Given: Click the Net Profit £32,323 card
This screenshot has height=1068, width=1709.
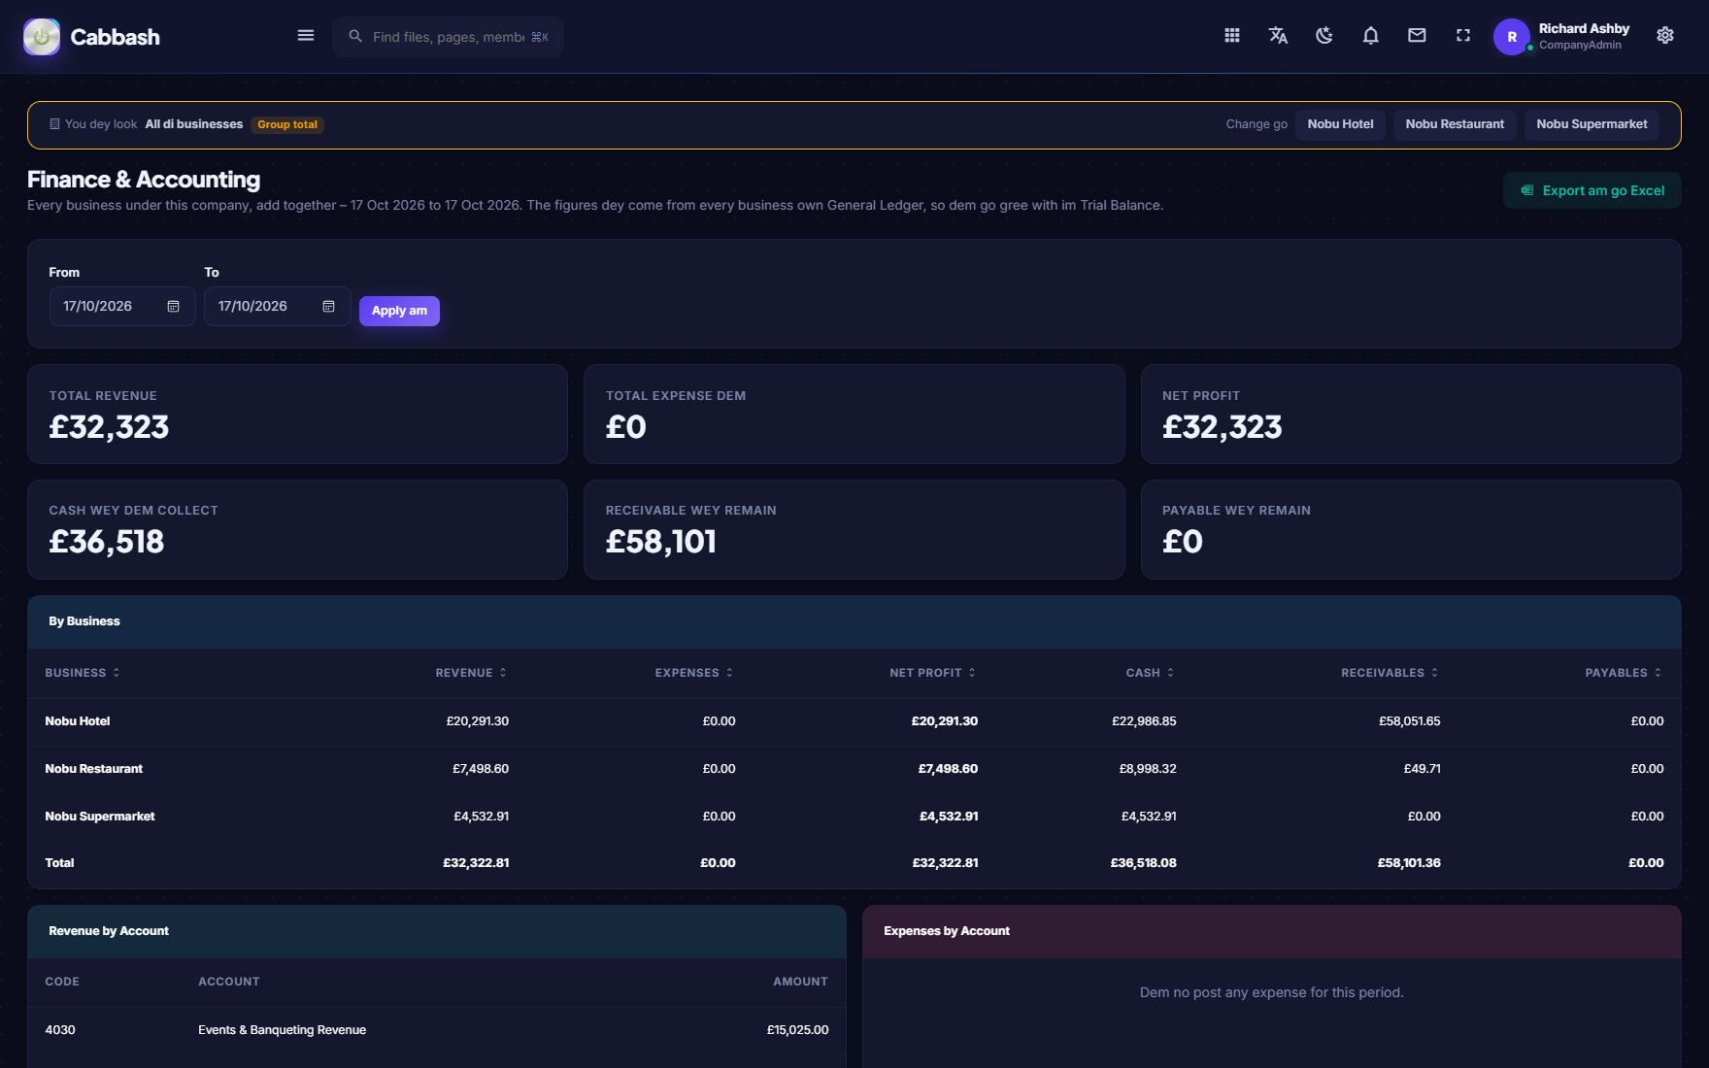Looking at the screenshot, I should [1411, 415].
